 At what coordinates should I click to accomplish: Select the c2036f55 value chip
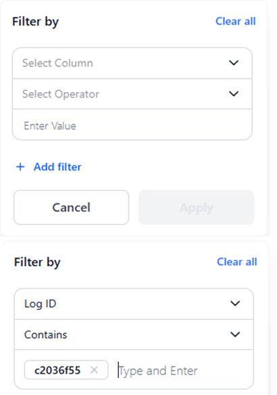[x=57, y=370]
